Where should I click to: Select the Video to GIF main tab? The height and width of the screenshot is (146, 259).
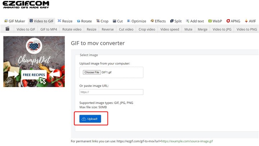(41, 21)
